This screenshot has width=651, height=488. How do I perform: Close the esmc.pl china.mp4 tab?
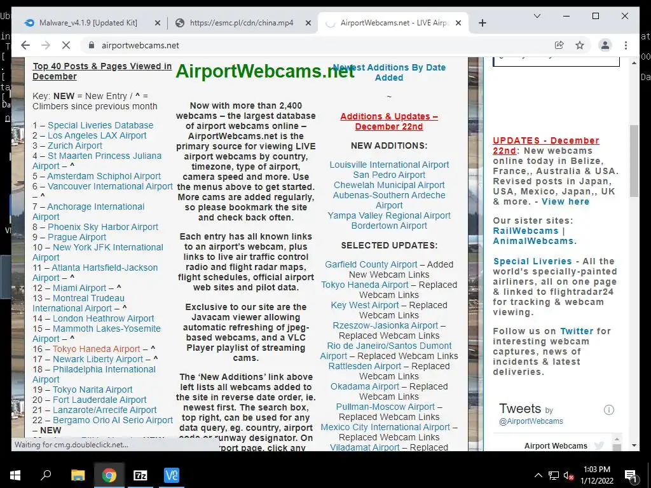click(x=308, y=23)
